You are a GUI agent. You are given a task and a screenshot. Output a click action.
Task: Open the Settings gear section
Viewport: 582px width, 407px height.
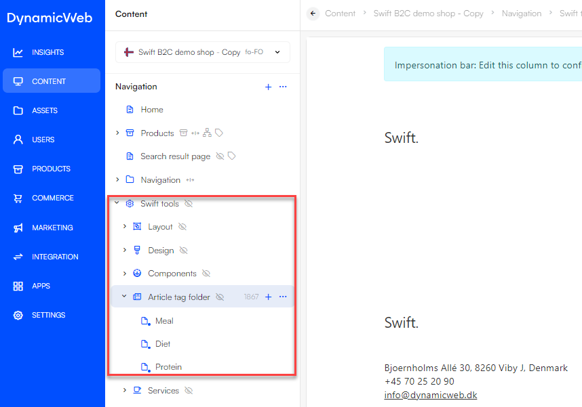coord(48,315)
